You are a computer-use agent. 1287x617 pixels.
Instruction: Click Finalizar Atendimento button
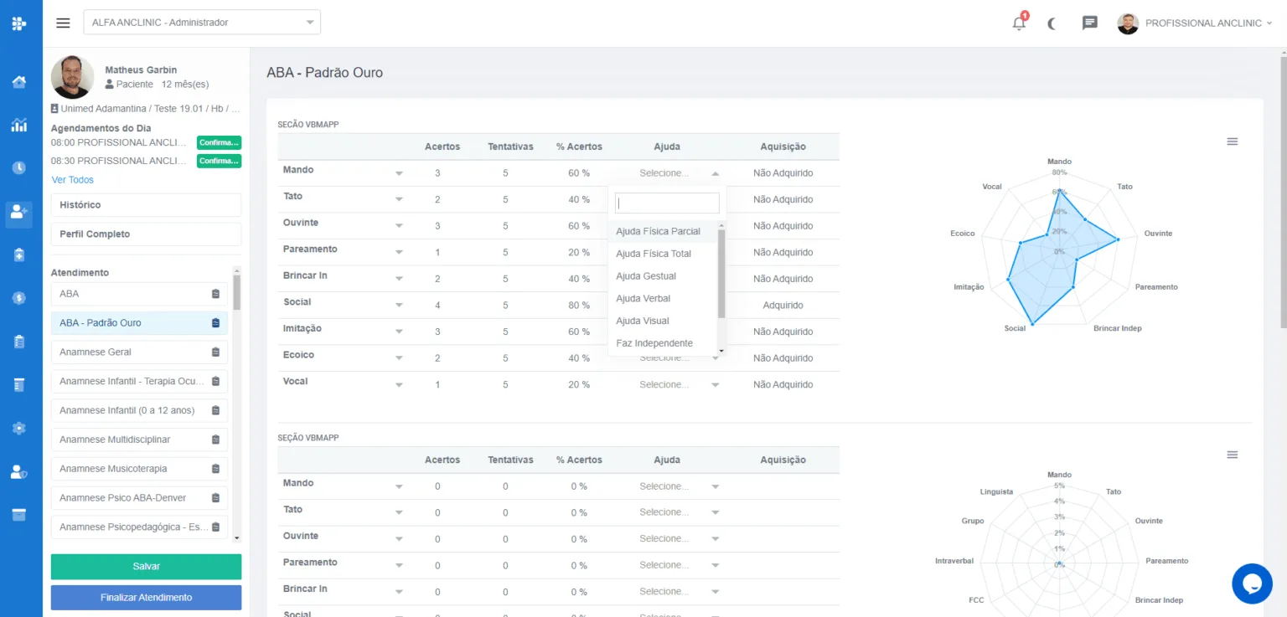click(x=146, y=598)
